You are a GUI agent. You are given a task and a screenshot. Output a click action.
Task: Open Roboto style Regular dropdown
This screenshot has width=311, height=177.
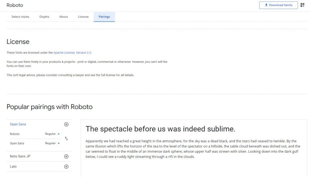pos(52,134)
